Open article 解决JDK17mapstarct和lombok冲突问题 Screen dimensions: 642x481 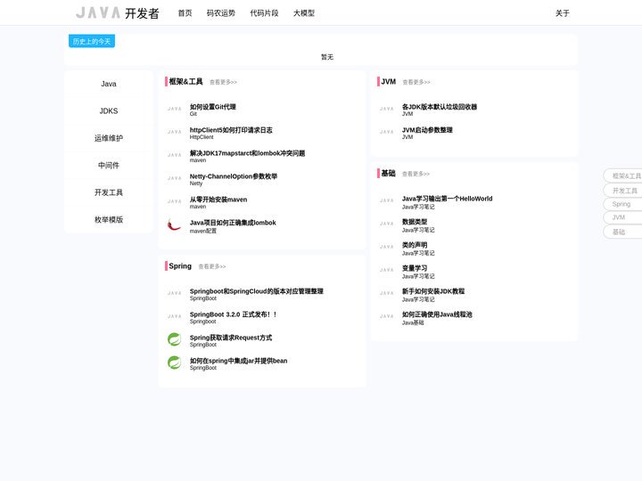point(247,153)
